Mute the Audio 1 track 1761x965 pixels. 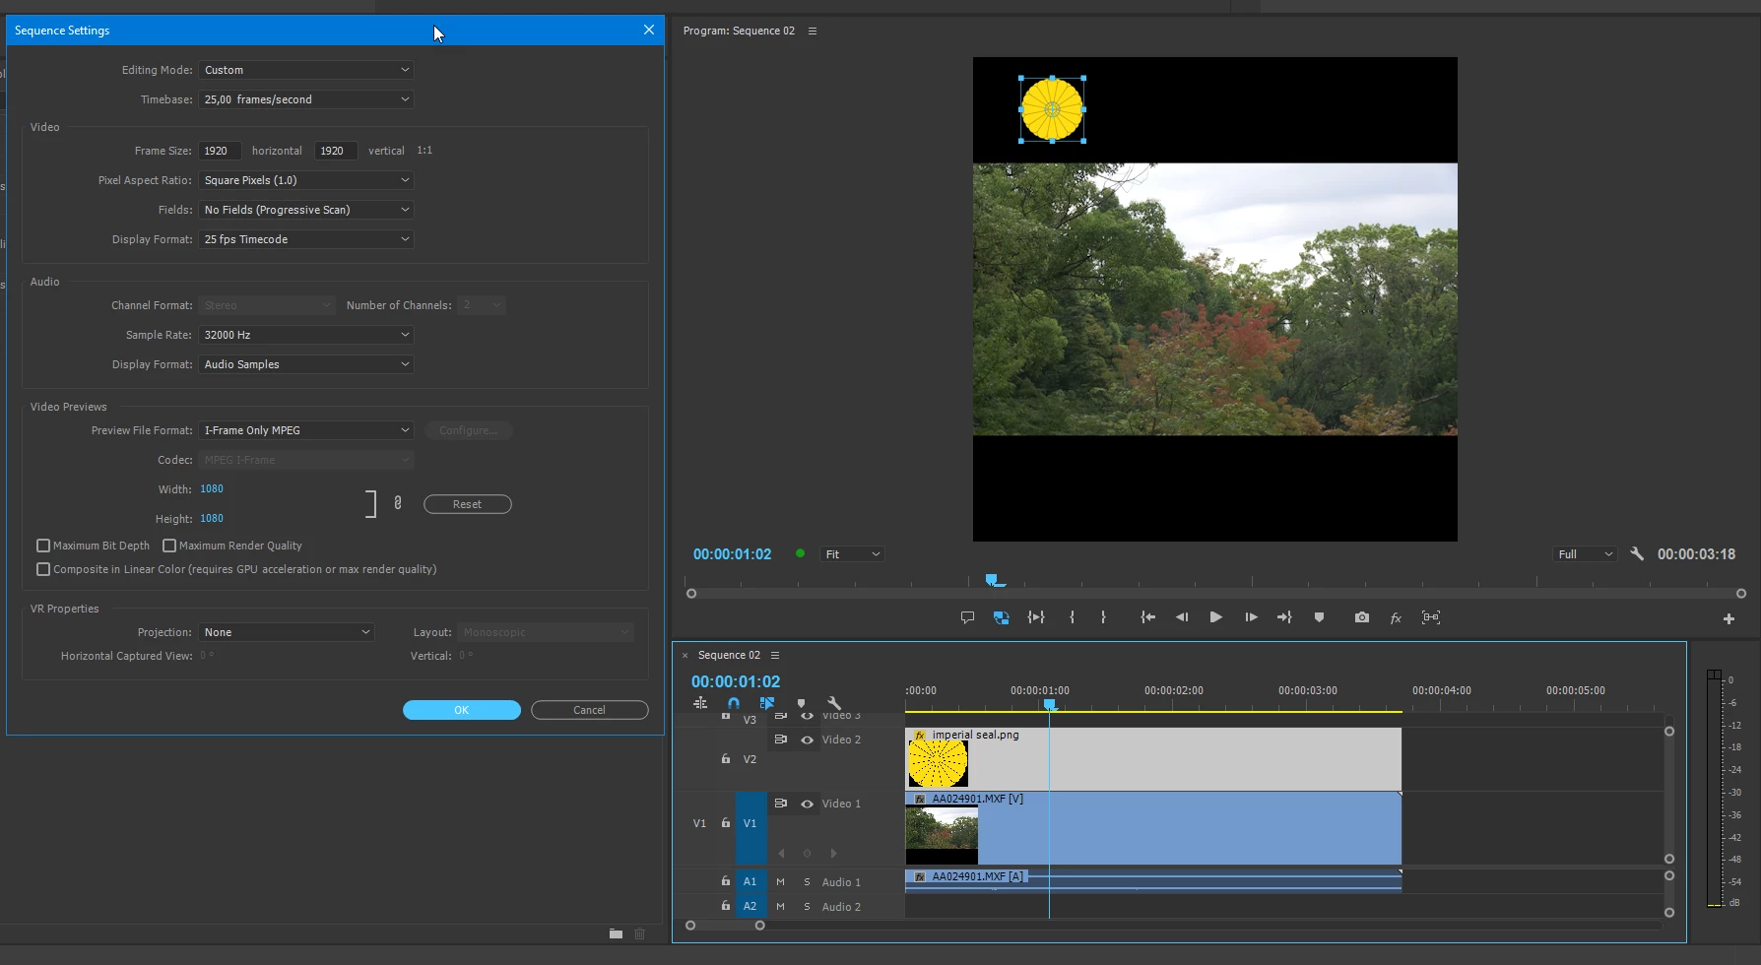click(x=780, y=882)
